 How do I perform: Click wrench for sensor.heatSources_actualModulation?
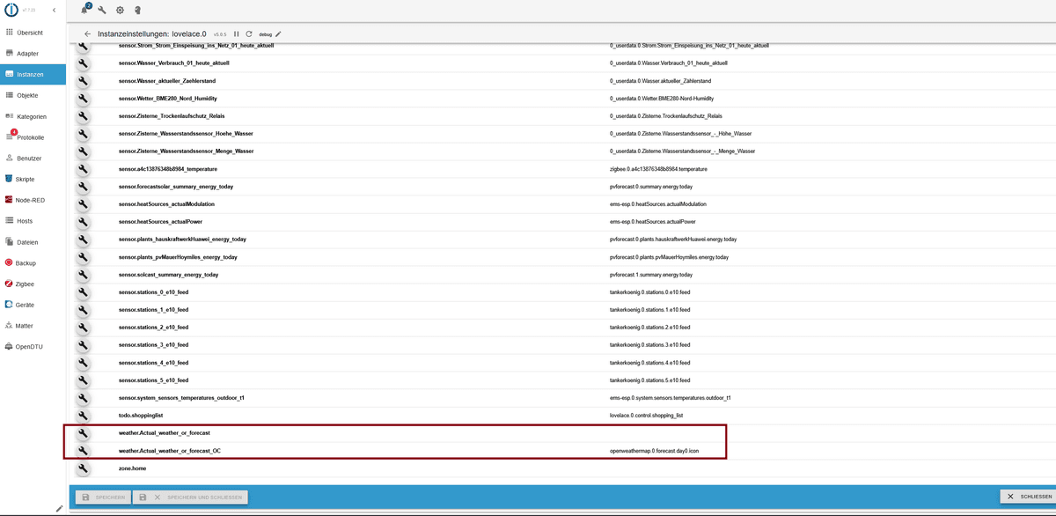pos(82,204)
